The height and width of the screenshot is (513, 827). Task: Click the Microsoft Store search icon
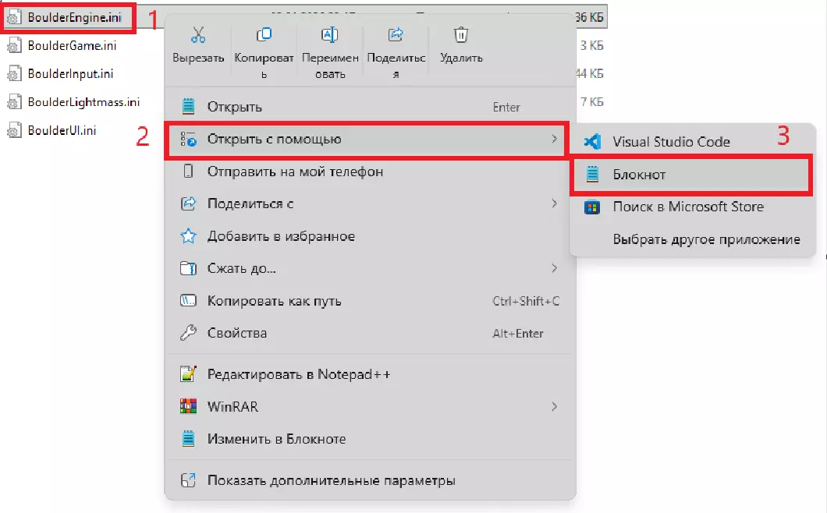pyautogui.click(x=592, y=207)
